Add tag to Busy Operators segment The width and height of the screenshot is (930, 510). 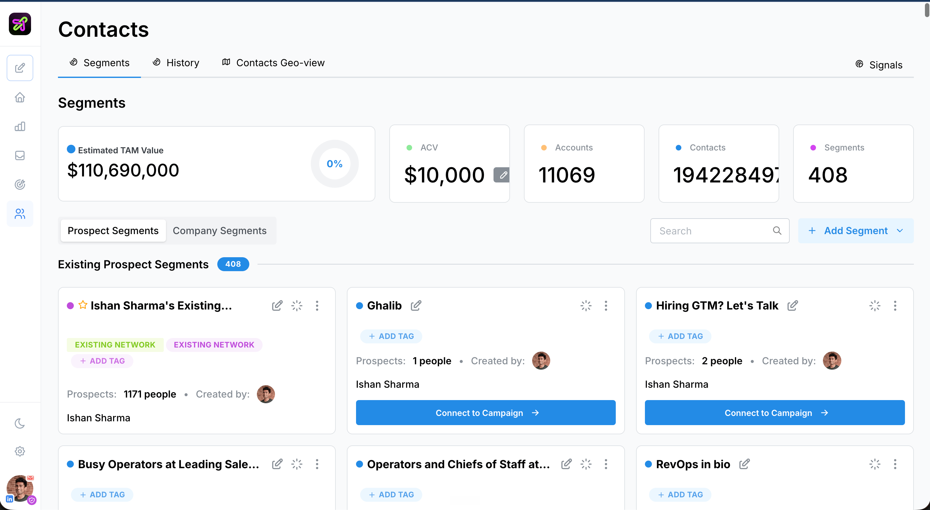102,494
